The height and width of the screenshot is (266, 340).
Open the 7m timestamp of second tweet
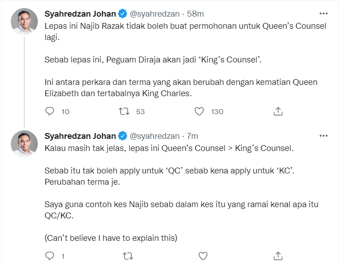pos(192,136)
